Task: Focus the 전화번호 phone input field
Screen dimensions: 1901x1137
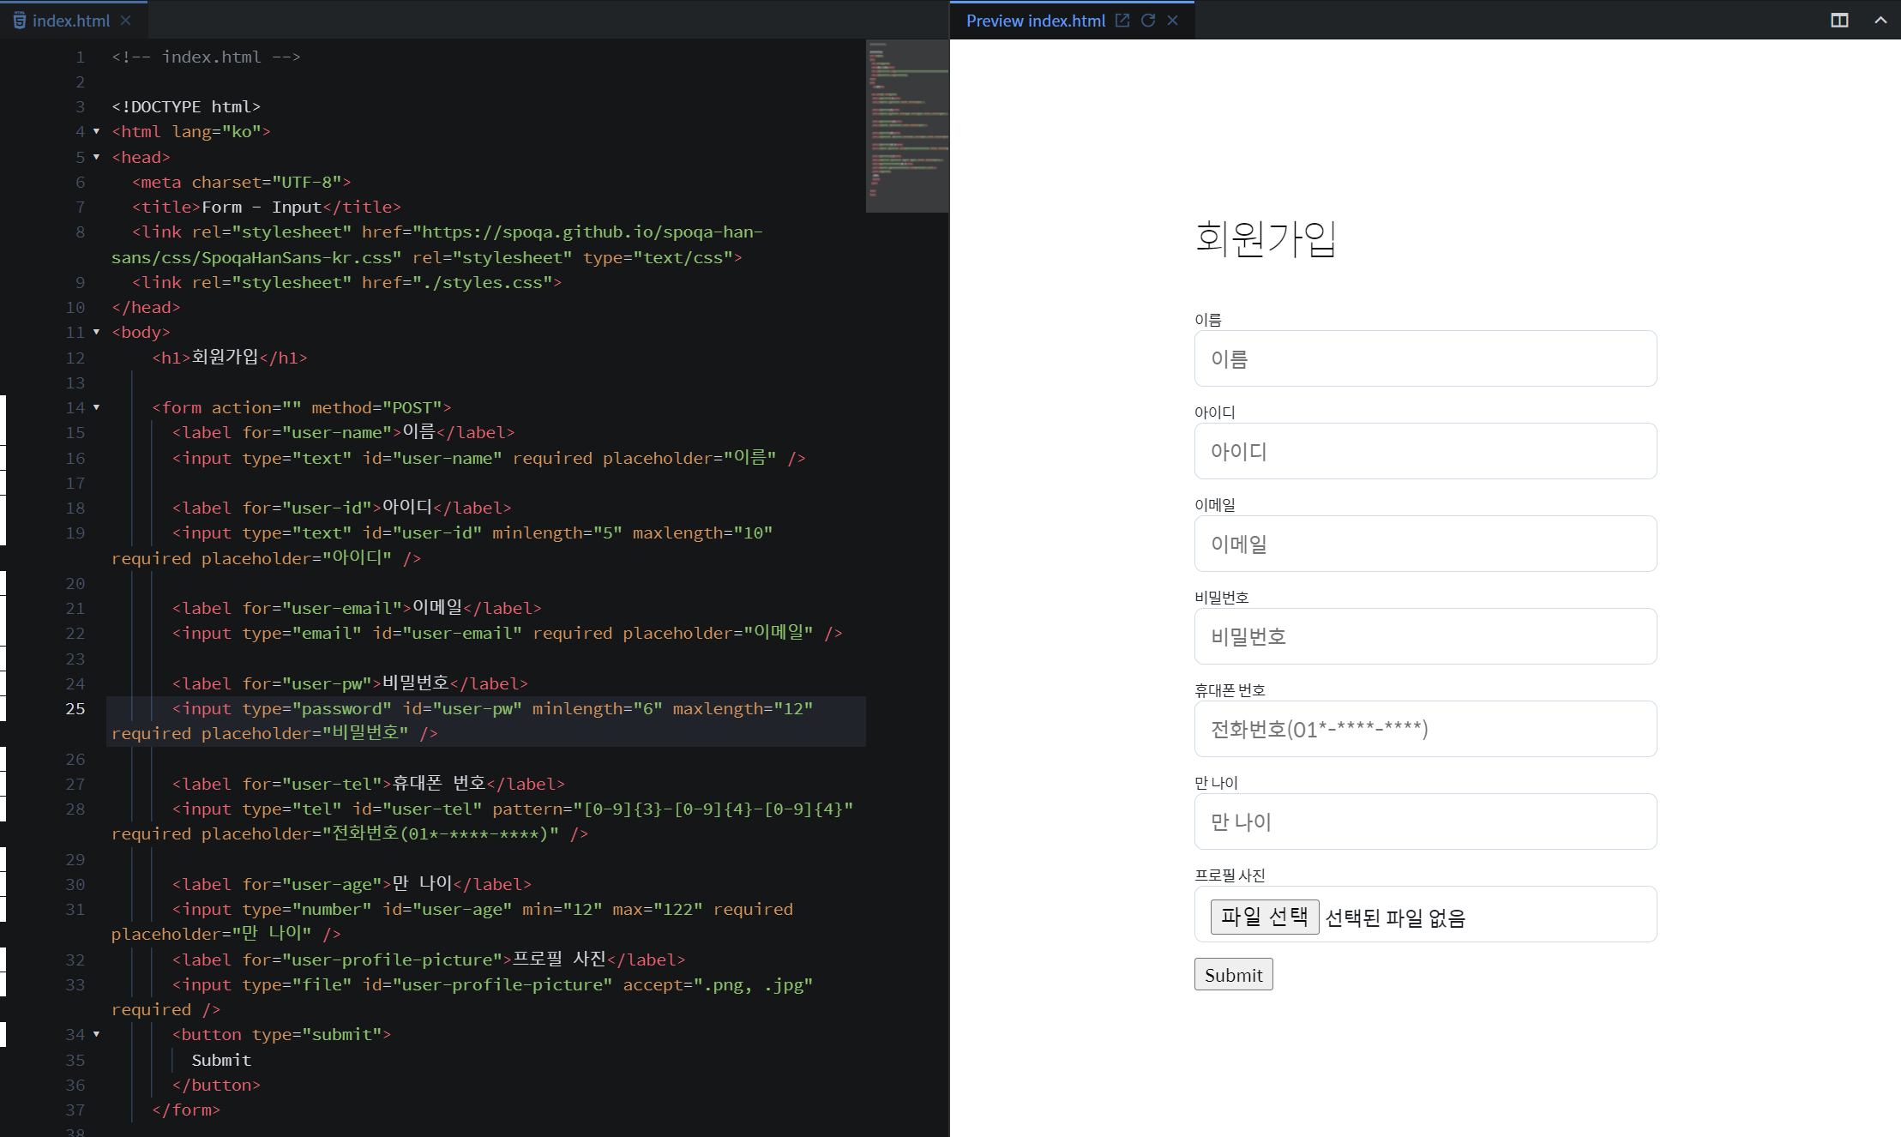Action: (1425, 729)
